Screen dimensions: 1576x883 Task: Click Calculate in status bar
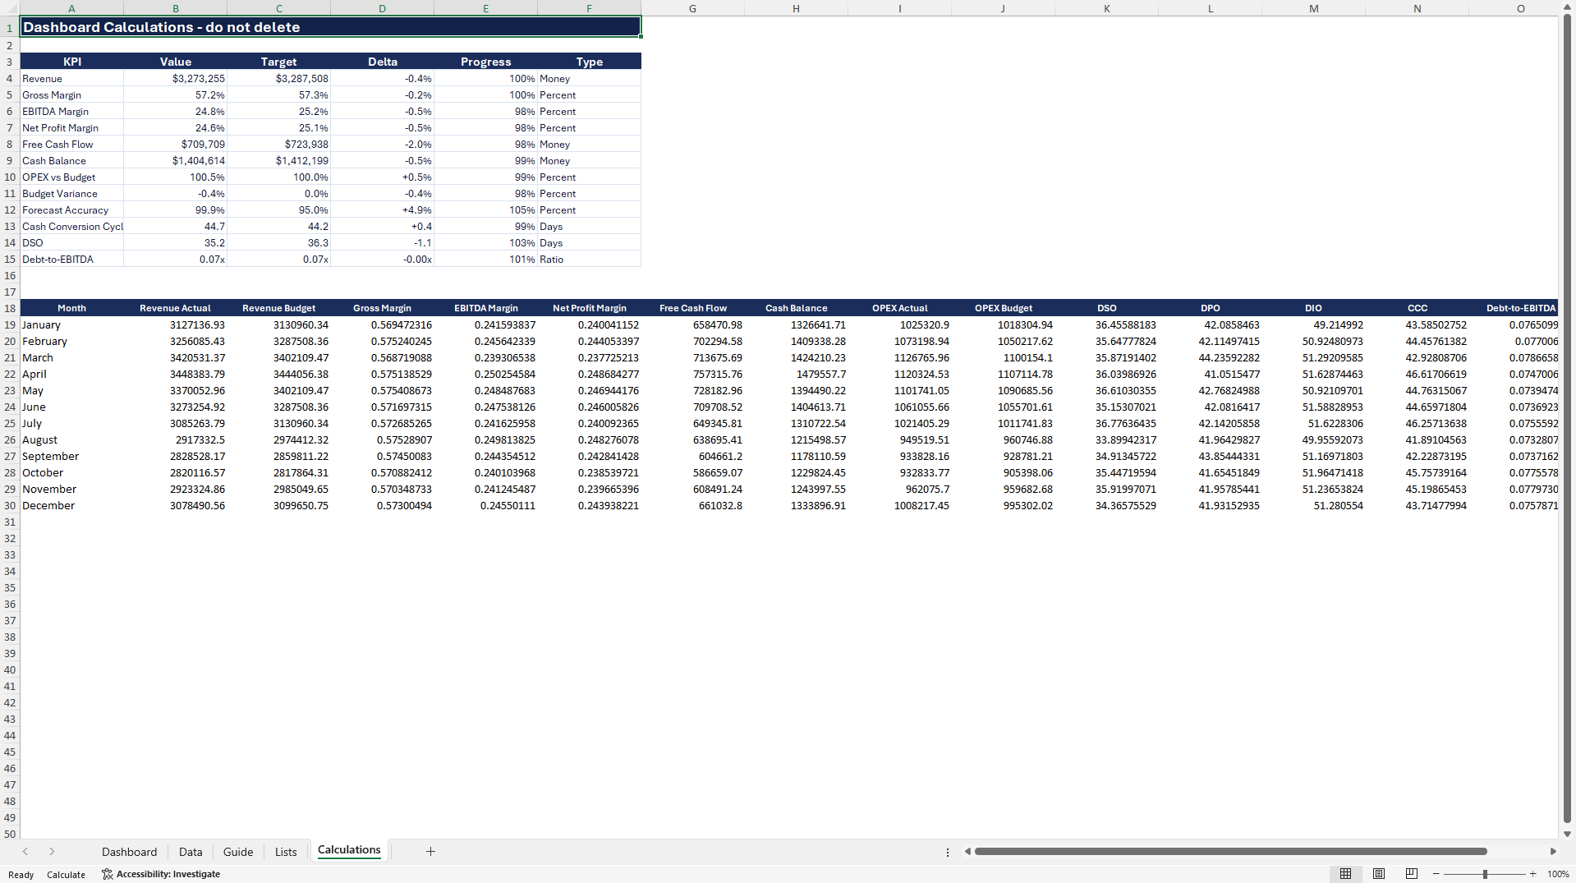click(66, 875)
